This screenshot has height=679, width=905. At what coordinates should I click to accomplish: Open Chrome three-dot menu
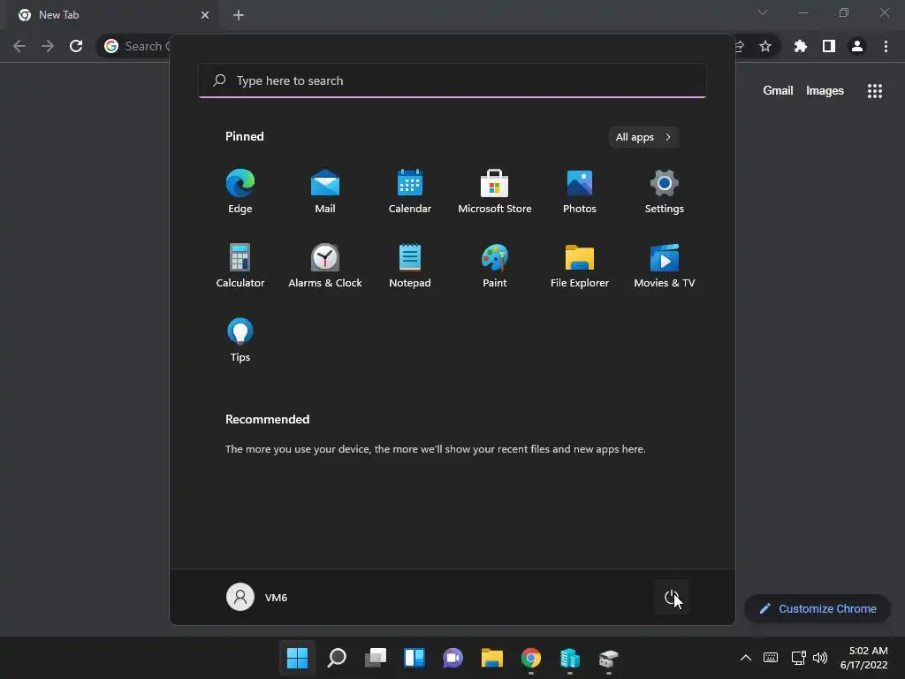click(886, 46)
